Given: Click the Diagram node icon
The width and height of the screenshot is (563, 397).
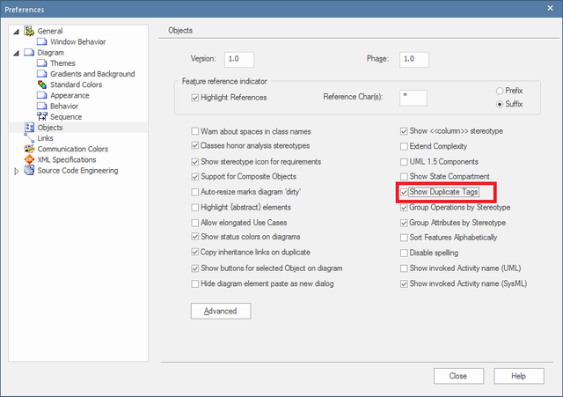Looking at the screenshot, I should [x=29, y=53].
